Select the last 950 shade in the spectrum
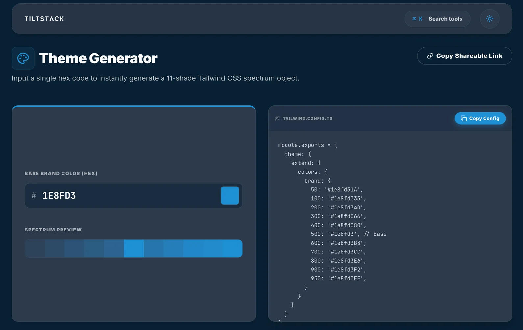The width and height of the screenshot is (523, 330). tap(233, 249)
